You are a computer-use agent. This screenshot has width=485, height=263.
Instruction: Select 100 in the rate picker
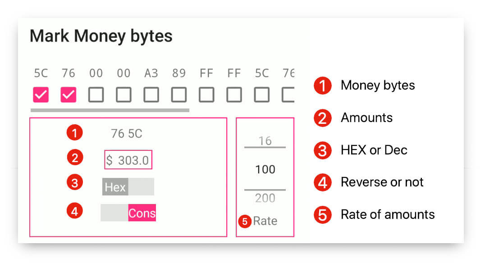[x=265, y=169]
